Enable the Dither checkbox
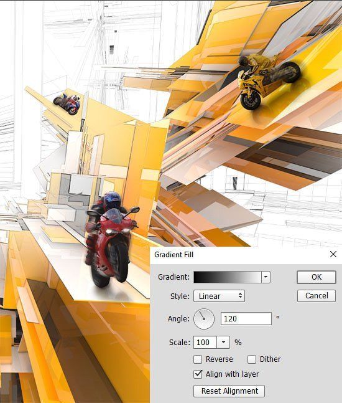Image resolution: width=342 pixels, height=403 pixels. (252, 359)
